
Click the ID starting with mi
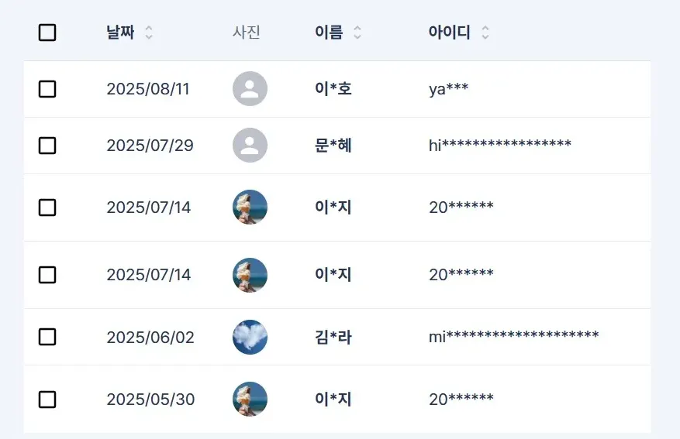[513, 336]
